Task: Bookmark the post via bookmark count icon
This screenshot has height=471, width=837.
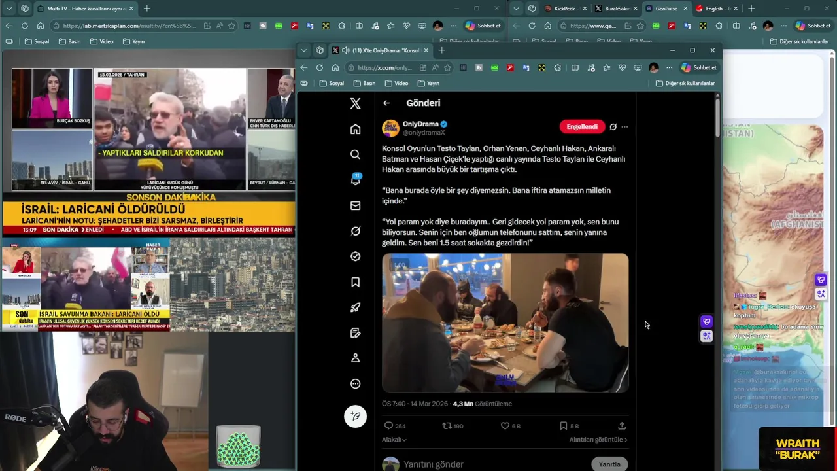Action: 563,426
